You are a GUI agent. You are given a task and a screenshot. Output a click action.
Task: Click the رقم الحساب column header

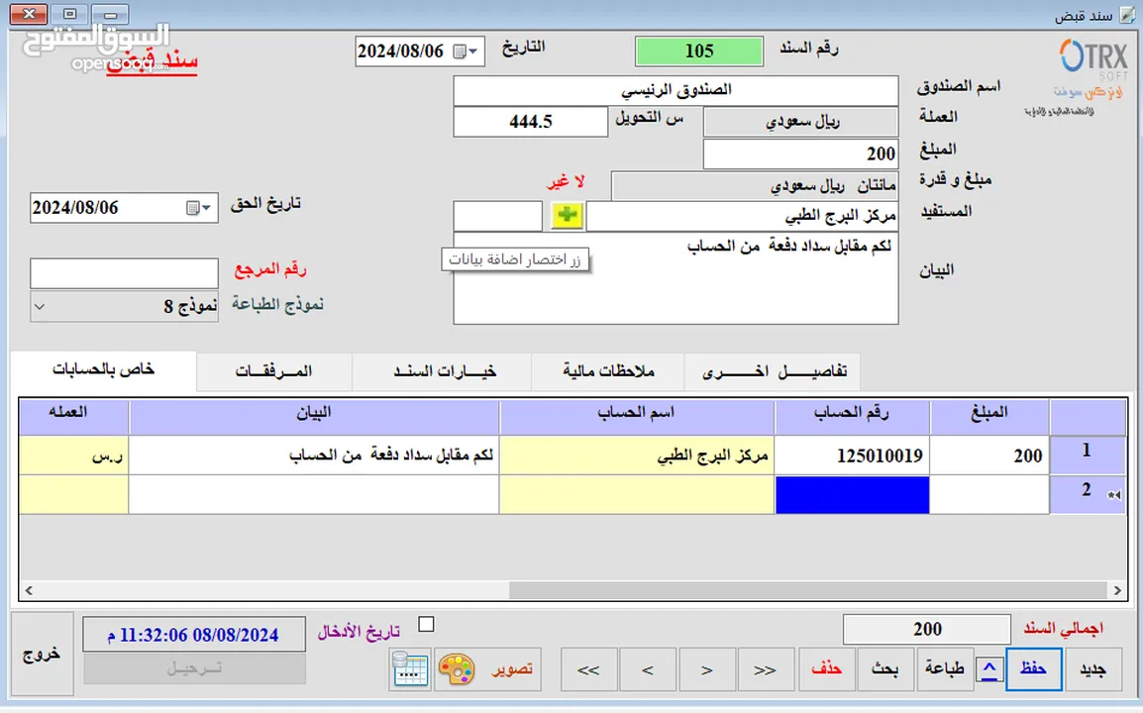852,417
